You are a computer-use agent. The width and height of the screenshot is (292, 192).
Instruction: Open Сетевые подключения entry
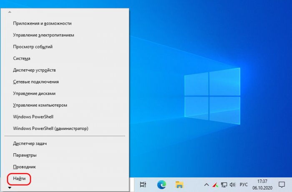(x=65, y=82)
